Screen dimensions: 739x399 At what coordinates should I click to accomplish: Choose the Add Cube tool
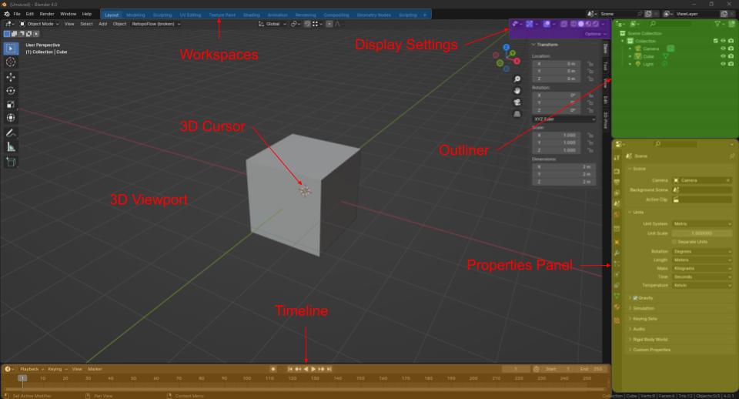click(x=11, y=162)
